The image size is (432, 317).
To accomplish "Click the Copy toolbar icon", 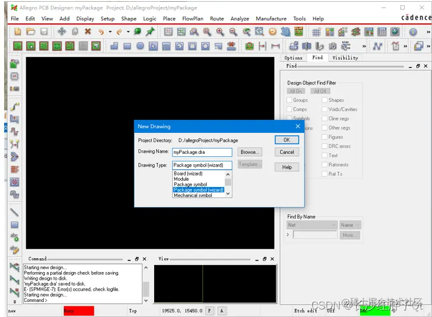I will point(75,31).
